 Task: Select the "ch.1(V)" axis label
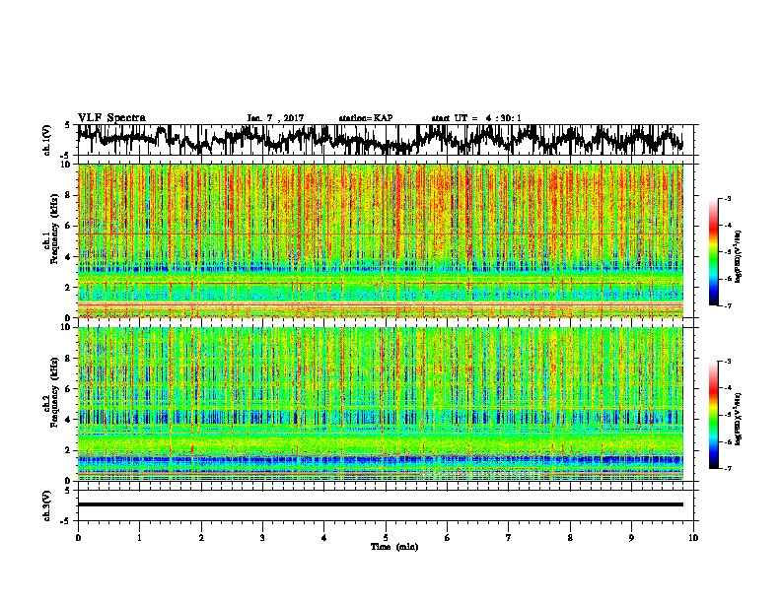point(47,140)
